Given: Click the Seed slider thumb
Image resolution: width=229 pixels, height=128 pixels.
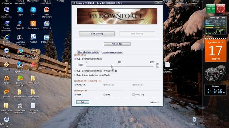Looking at the screenshot, I should [112, 66].
